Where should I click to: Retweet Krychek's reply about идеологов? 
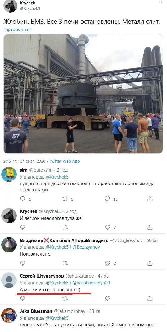click(65, 227)
